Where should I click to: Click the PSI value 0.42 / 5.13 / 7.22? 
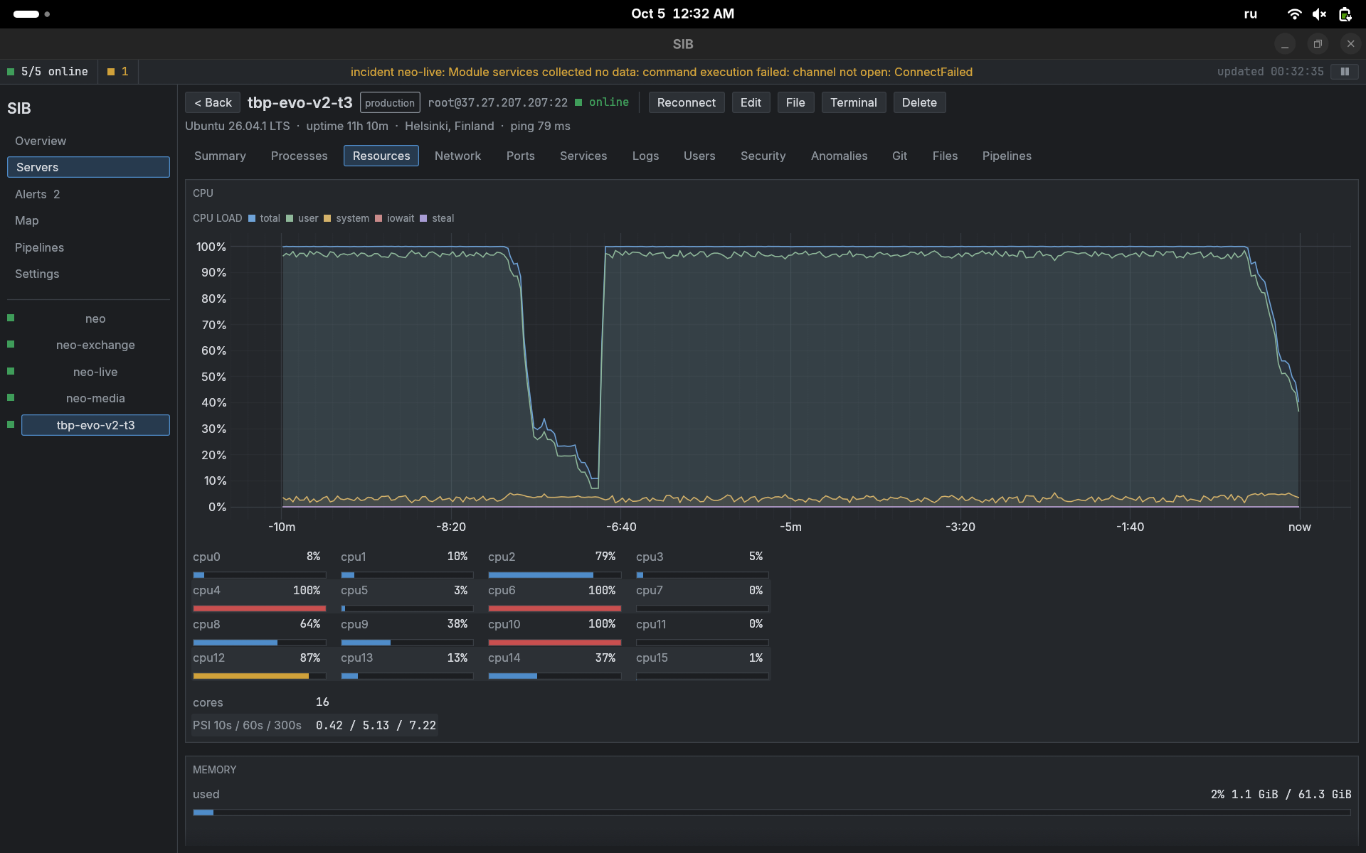pyautogui.click(x=376, y=725)
